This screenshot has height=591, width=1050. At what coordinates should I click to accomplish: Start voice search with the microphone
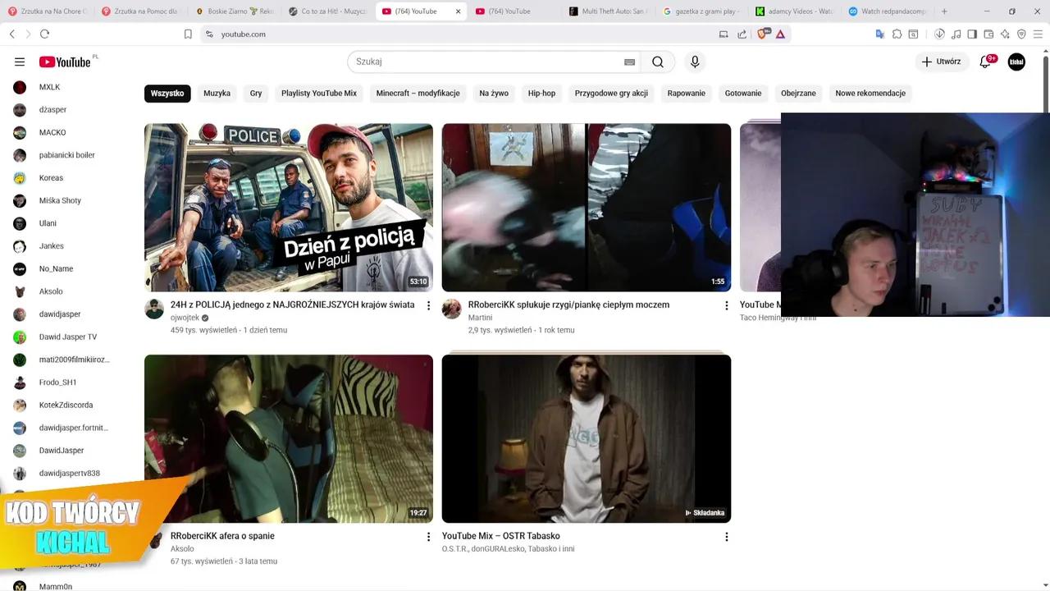coord(695,62)
